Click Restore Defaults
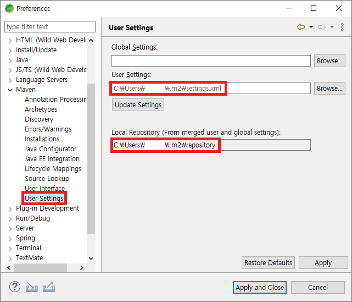The width and height of the screenshot is (352, 302). 268,262
